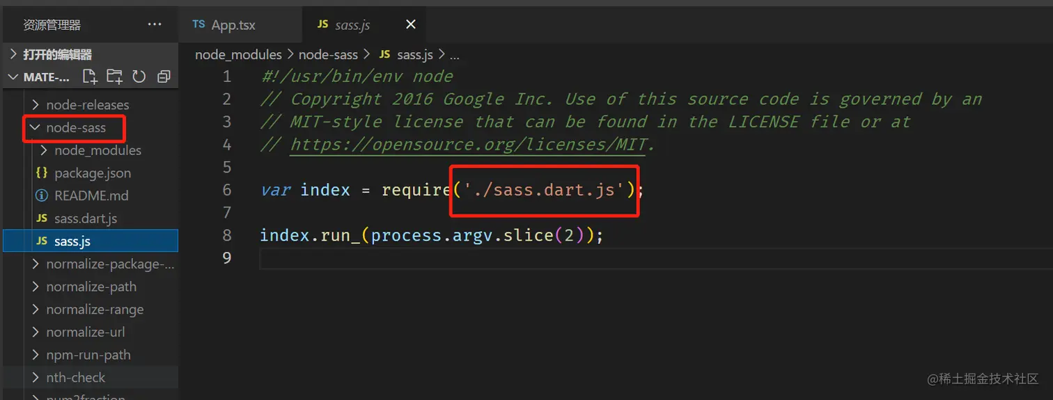Click process.argv.slice on line 8
The image size is (1053, 400).
point(462,236)
